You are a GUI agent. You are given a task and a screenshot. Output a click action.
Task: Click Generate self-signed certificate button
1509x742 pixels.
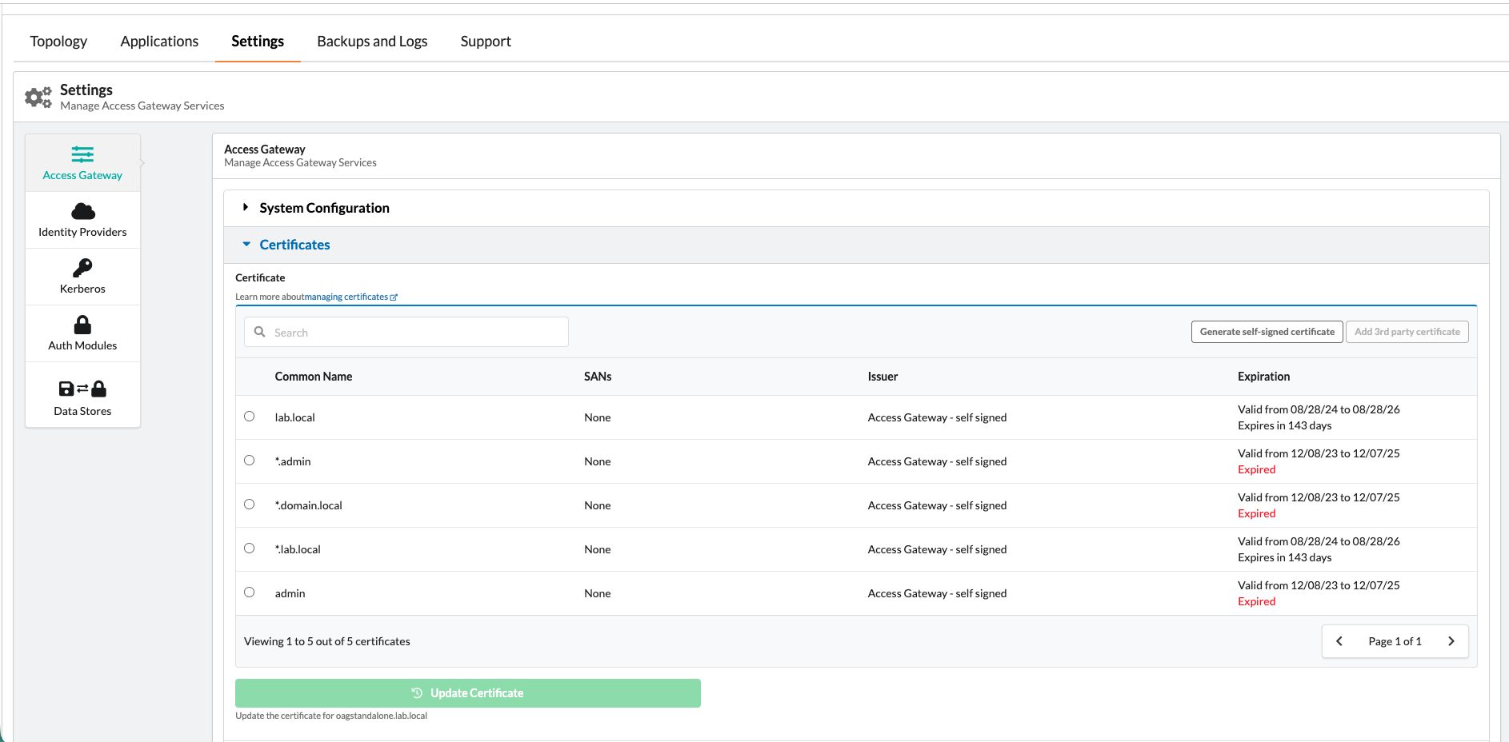point(1267,332)
